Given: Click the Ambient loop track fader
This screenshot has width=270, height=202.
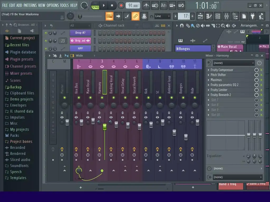Looking at the screenshot, I should (x=174, y=133).
